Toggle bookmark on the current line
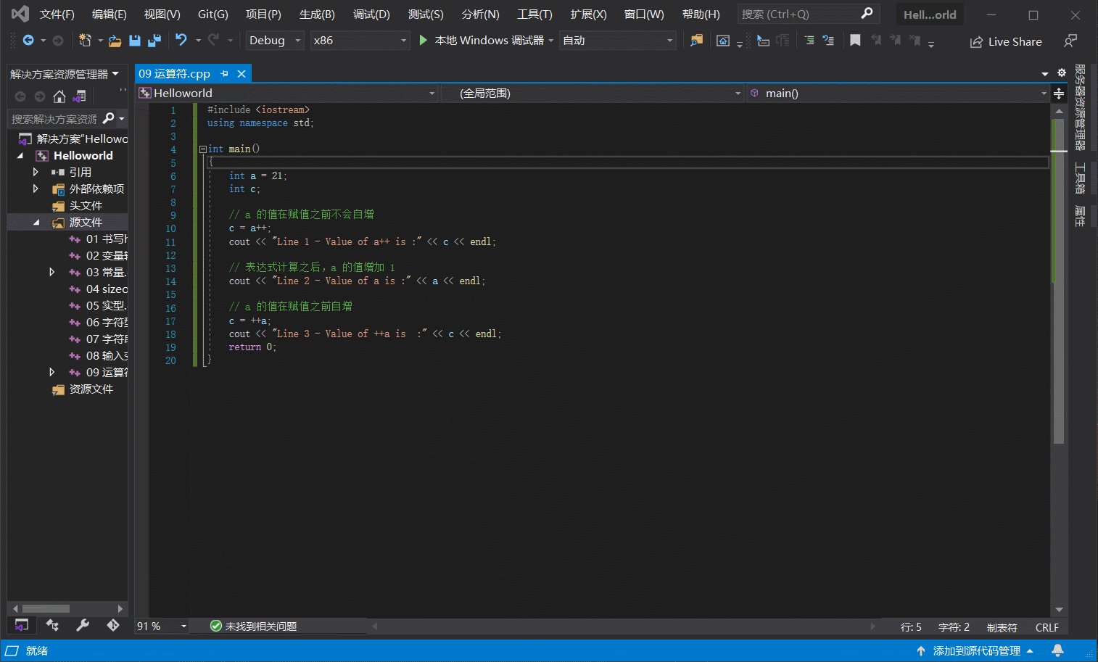Screen dimensions: 1098x662 [x=855, y=41]
